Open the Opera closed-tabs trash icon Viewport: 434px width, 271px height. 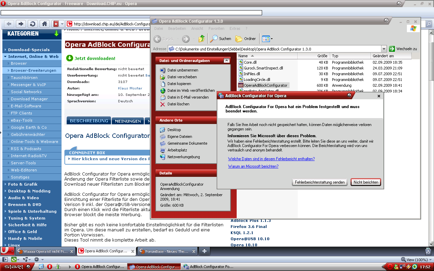click(428, 251)
